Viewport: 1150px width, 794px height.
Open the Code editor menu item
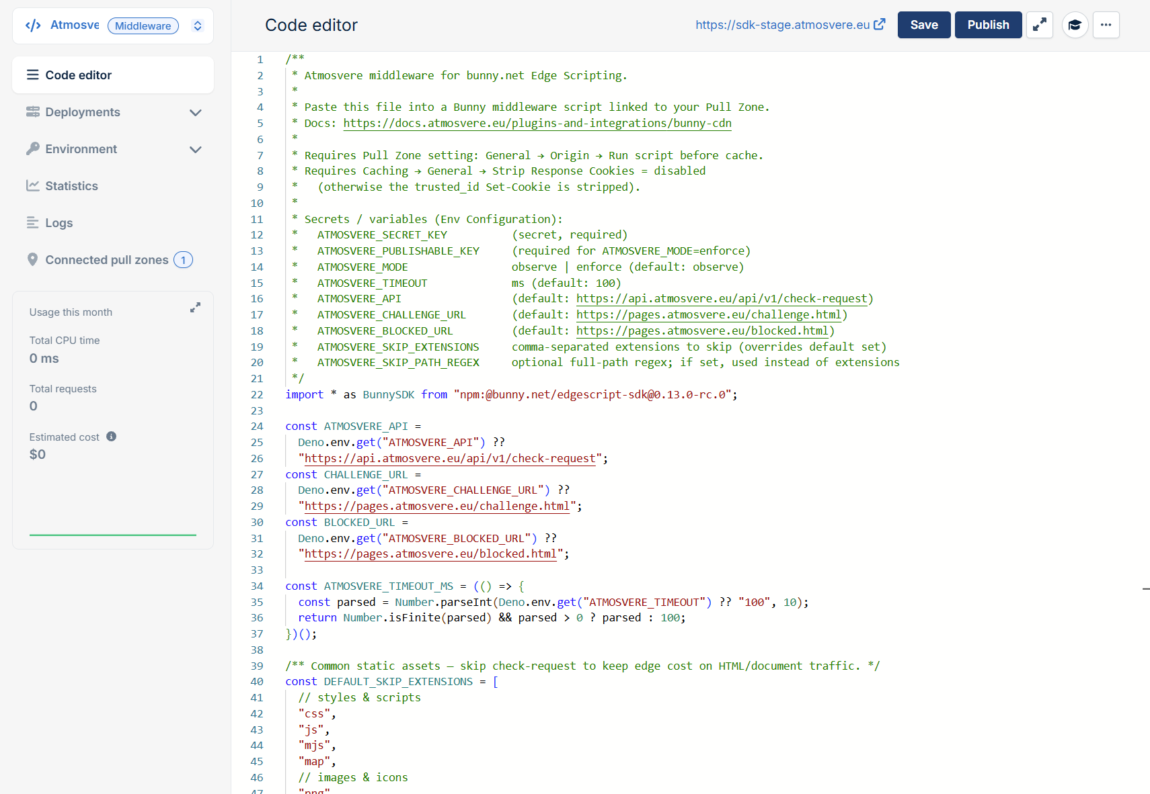coord(113,75)
